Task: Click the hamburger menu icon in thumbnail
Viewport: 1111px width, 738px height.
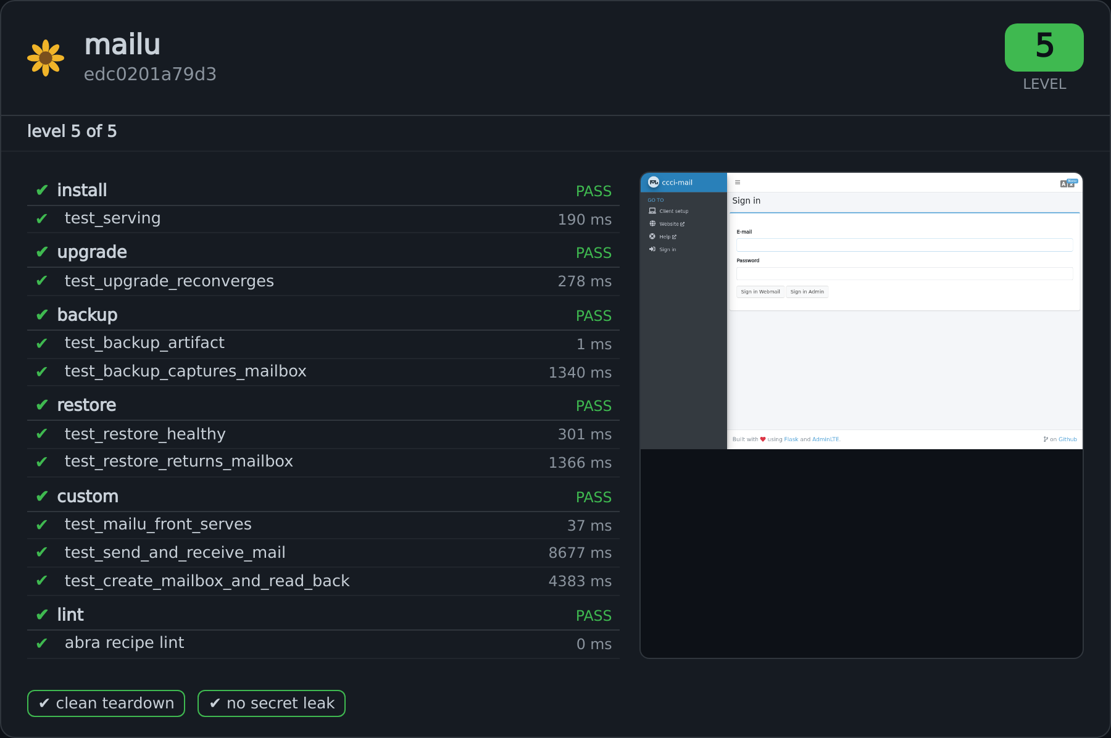Action: (x=737, y=183)
